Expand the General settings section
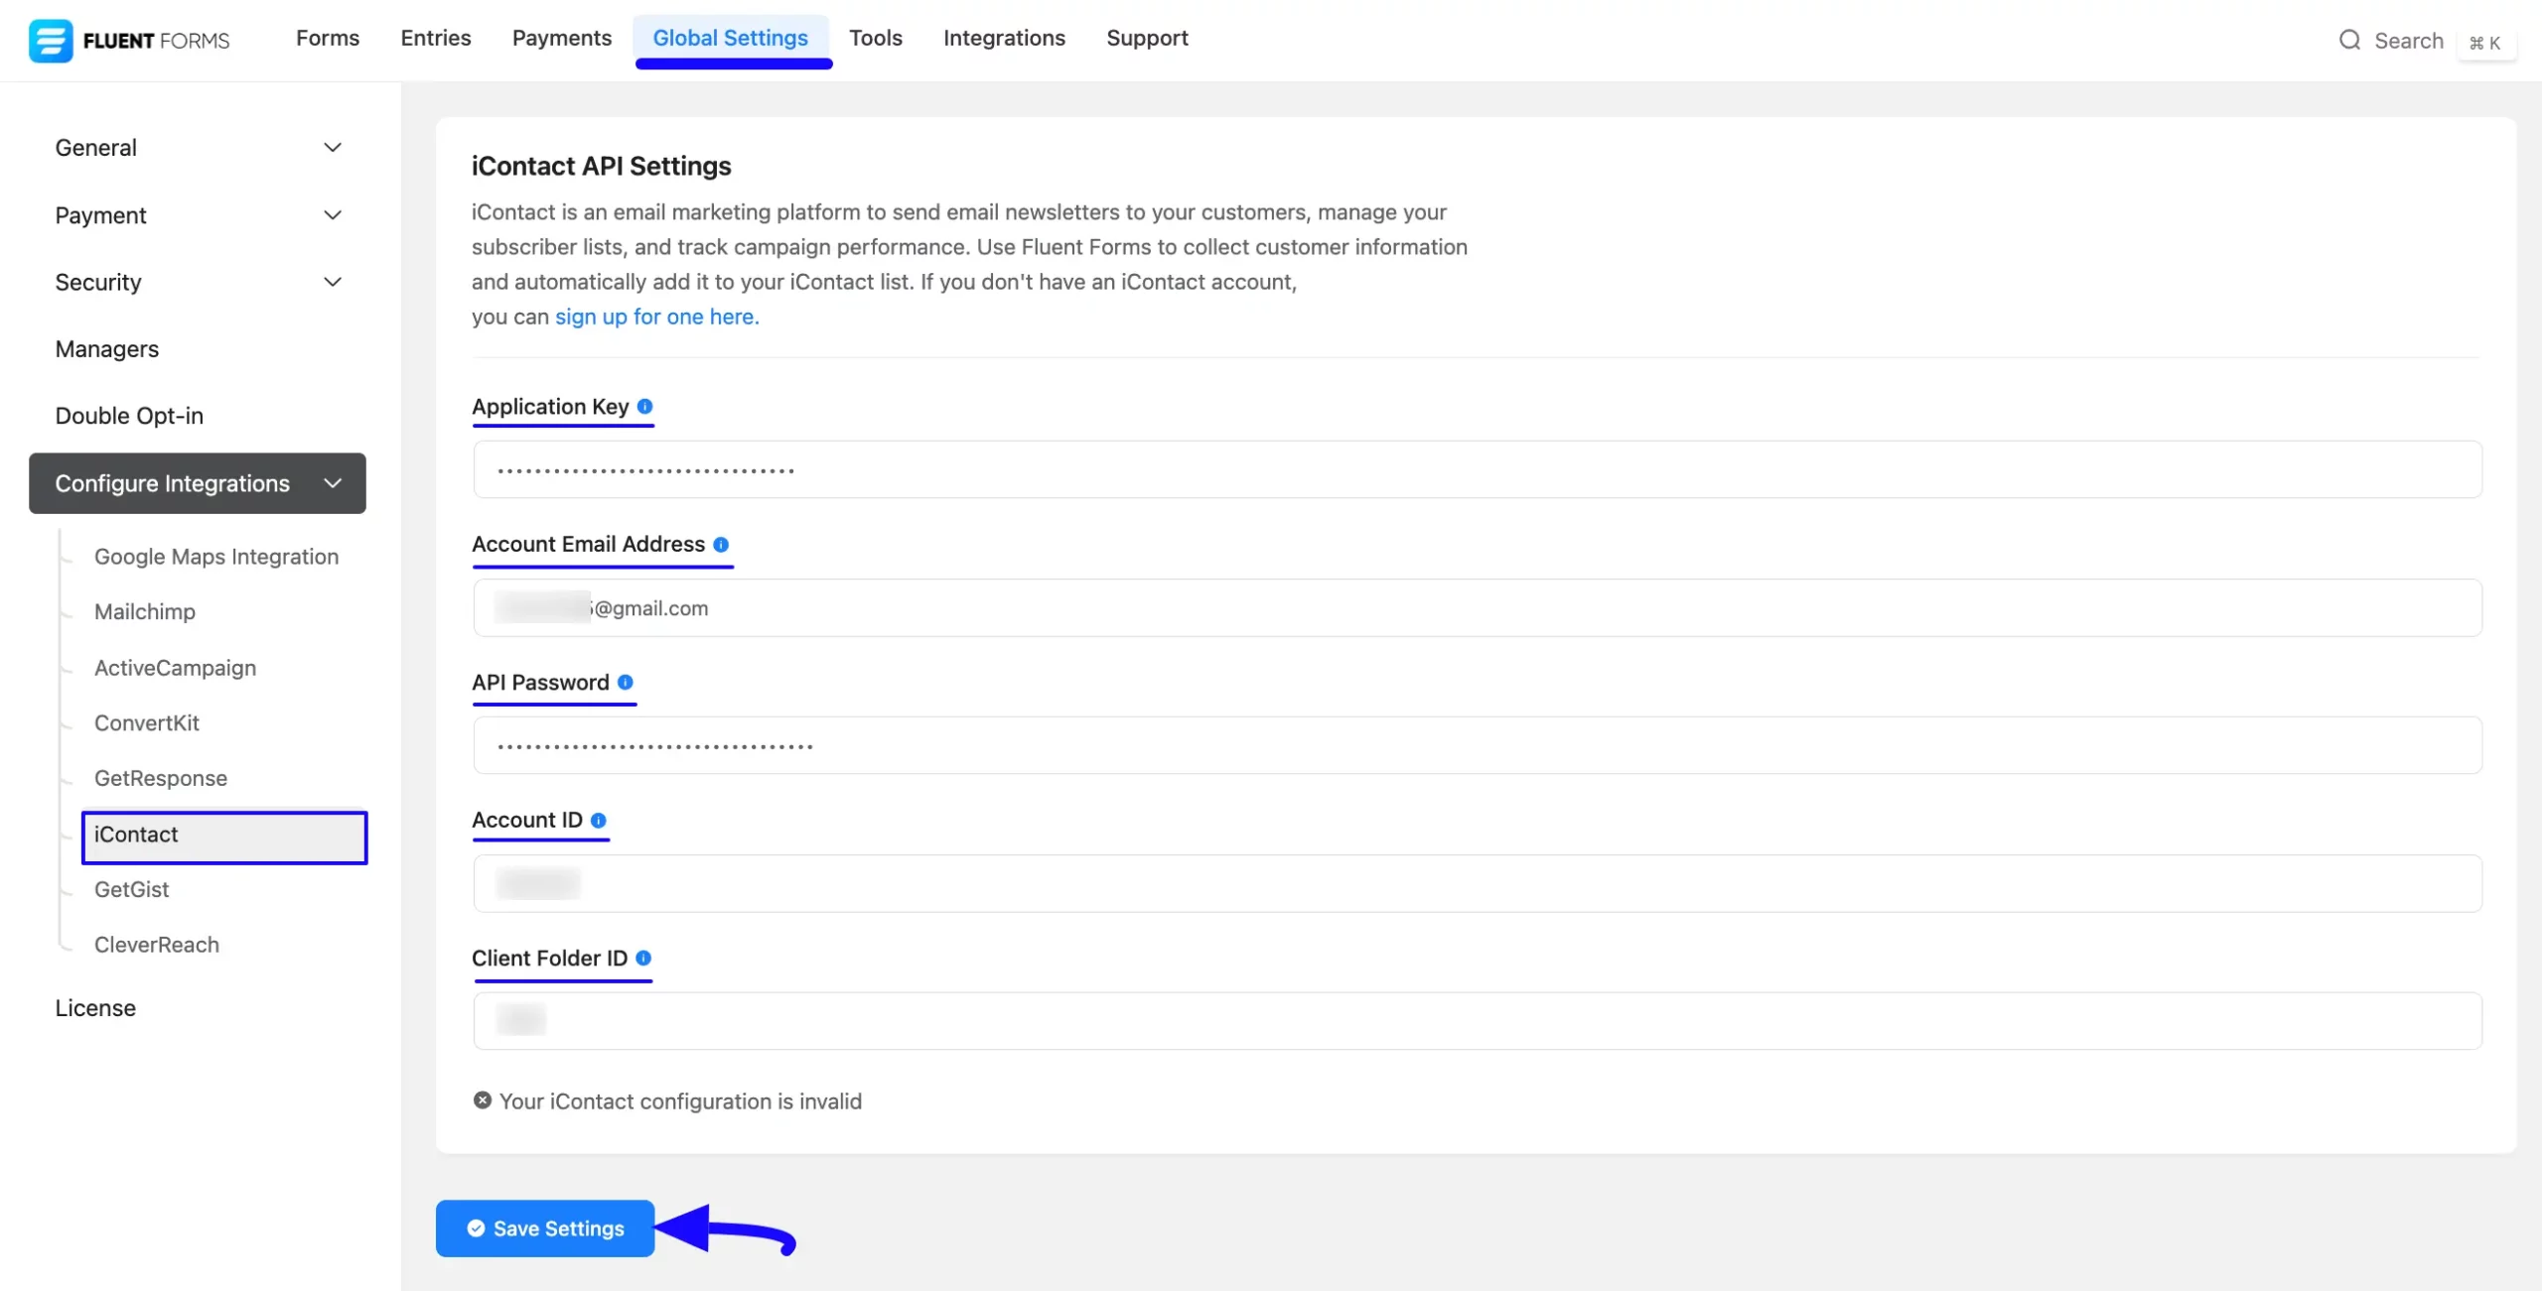 [198, 148]
